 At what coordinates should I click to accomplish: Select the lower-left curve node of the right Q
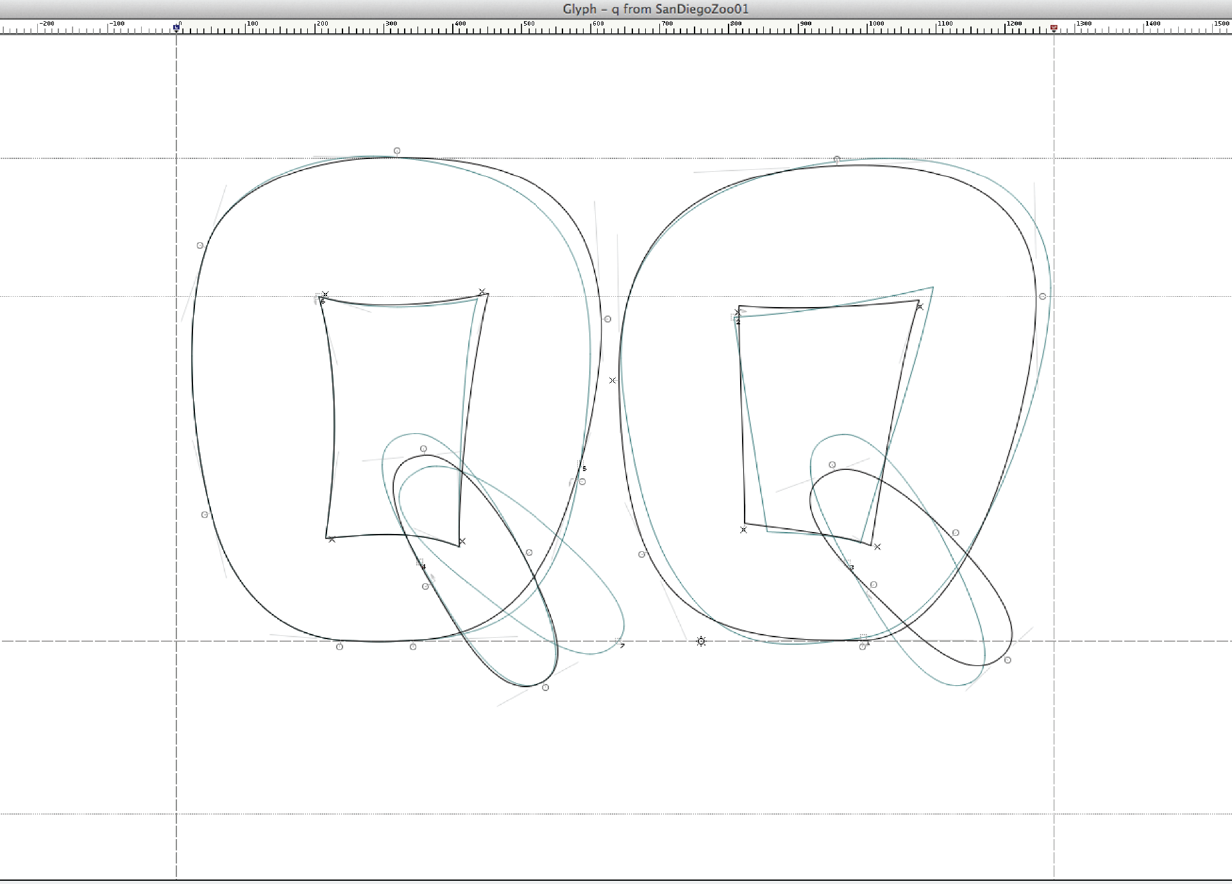pos(641,555)
